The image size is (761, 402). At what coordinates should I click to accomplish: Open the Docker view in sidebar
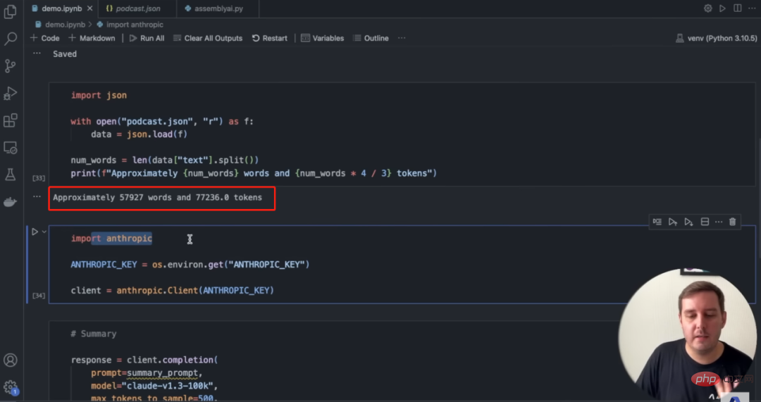pos(10,202)
